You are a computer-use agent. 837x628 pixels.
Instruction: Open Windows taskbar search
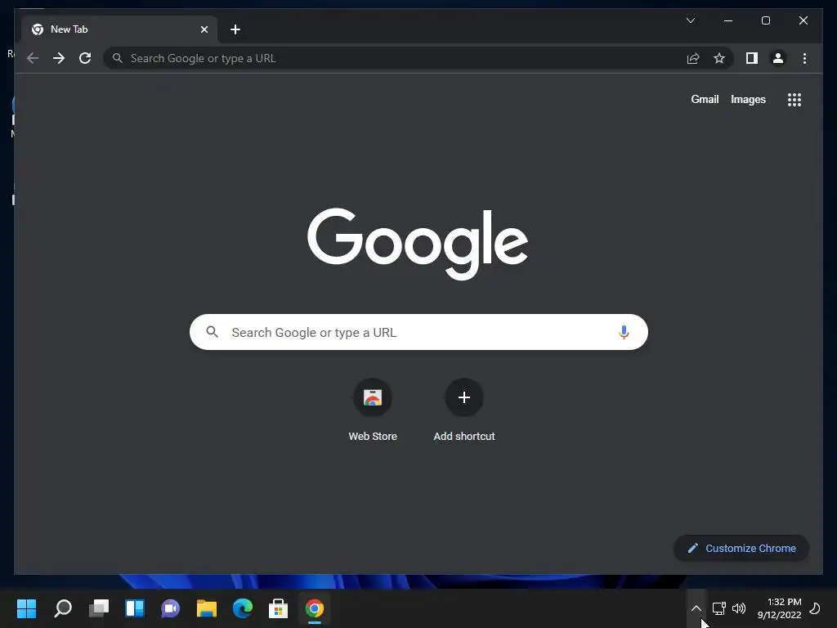pos(63,608)
